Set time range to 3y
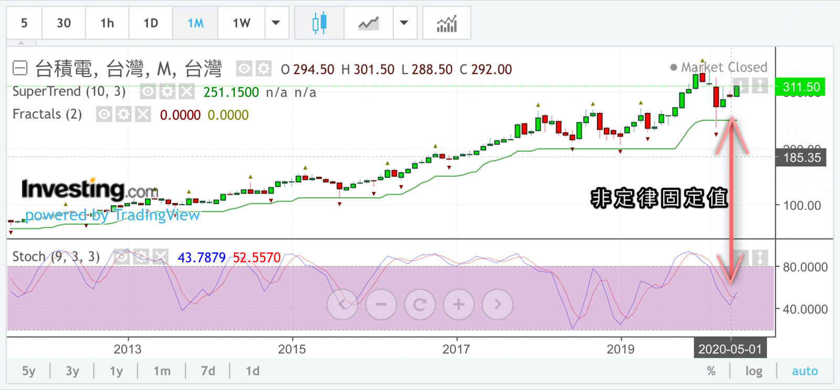This screenshot has width=840, height=390. [x=72, y=371]
